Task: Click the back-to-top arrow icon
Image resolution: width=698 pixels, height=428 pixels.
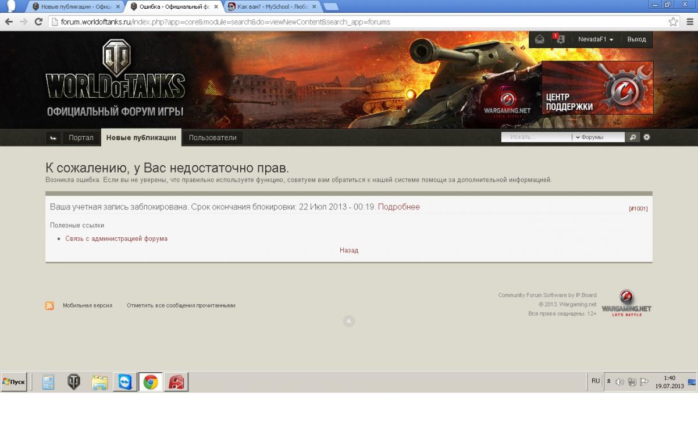Action: (x=348, y=321)
